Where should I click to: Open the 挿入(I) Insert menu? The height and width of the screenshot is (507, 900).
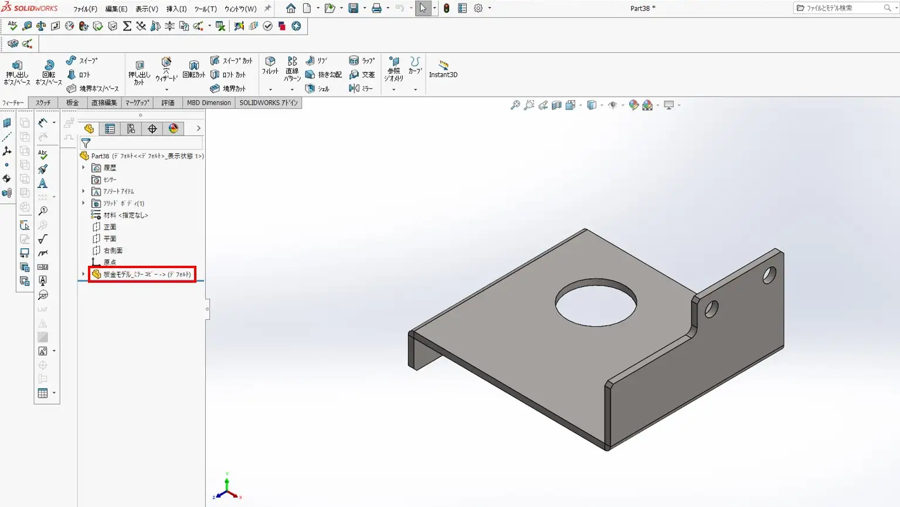[x=176, y=9]
